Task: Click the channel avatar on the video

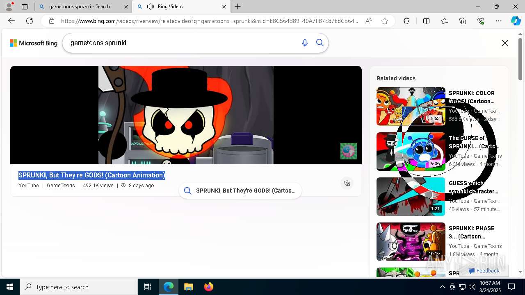Action: pos(349,151)
